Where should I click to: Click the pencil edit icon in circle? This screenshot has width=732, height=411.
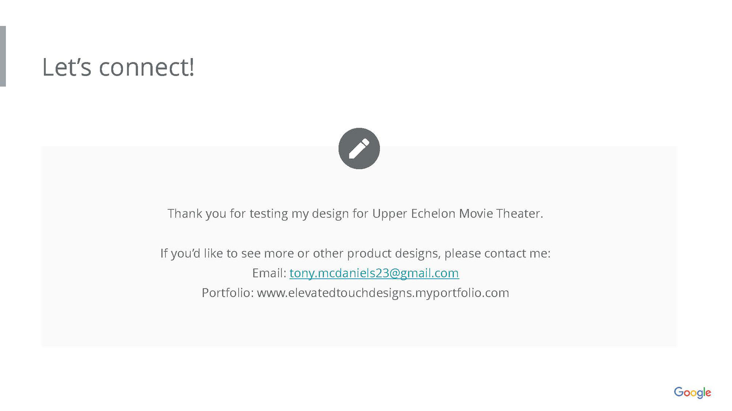359,148
